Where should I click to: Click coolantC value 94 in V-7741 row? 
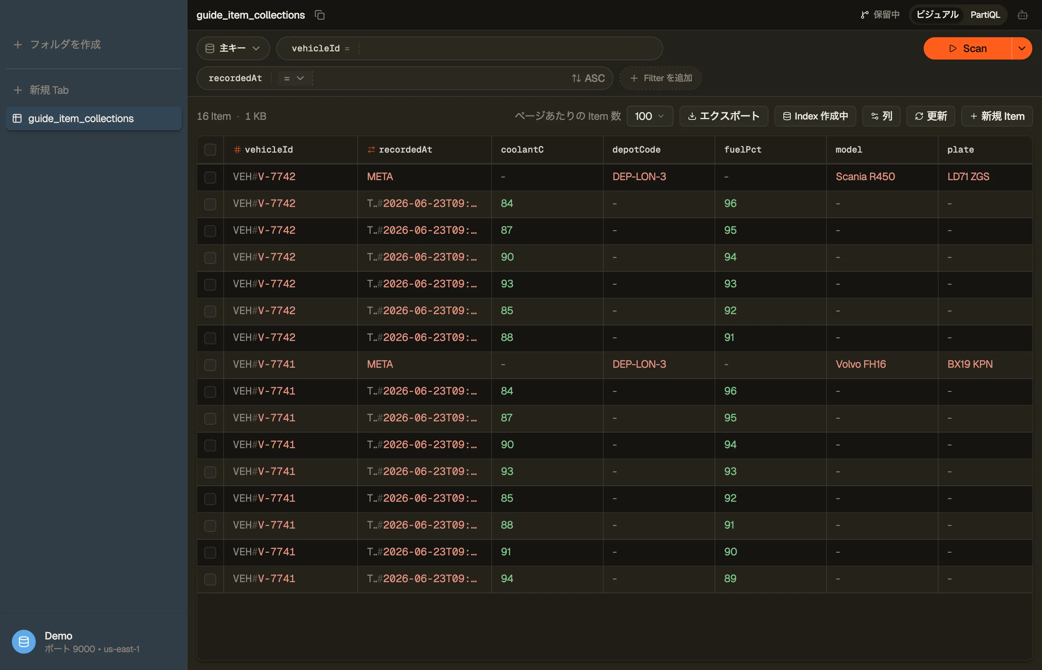[x=507, y=579]
